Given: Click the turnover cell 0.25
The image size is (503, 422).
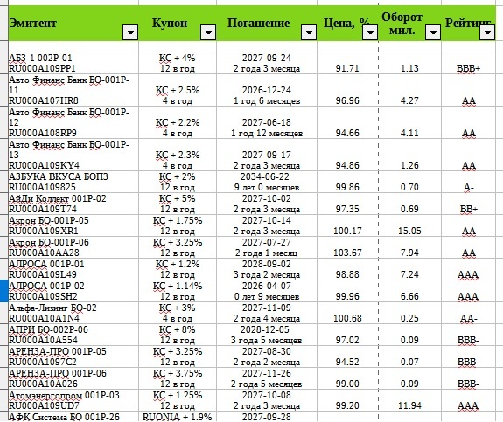Looking at the screenshot, I should [x=409, y=313].
